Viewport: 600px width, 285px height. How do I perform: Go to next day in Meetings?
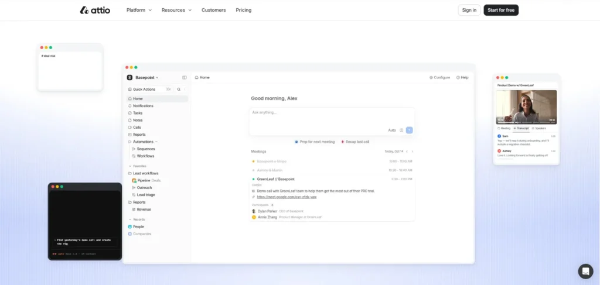[x=412, y=152]
